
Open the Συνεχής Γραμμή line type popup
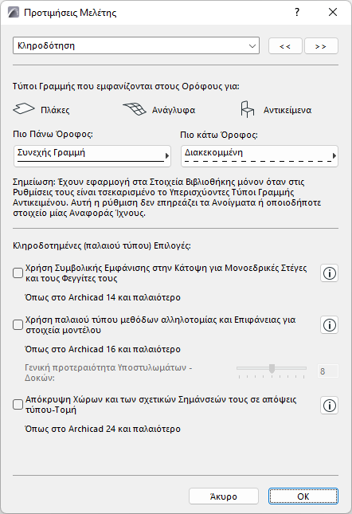tap(92, 156)
